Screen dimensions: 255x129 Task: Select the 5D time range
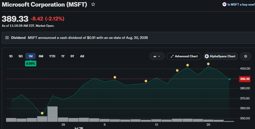[x=20, y=56]
